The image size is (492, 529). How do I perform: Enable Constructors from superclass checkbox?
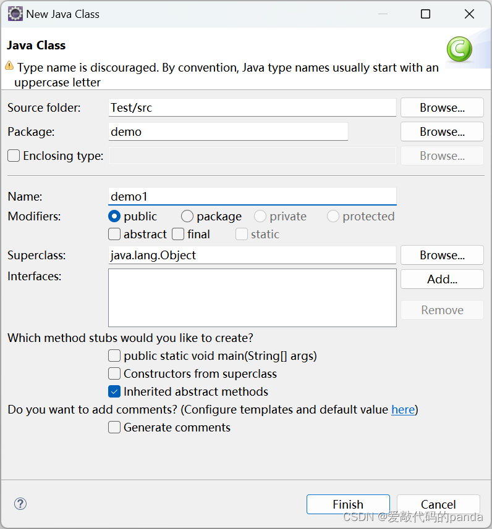click(x=114, y=373)
